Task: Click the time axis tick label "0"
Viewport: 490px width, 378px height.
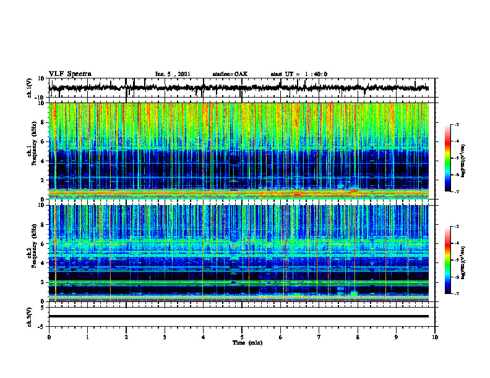Action: pos(49,337)
